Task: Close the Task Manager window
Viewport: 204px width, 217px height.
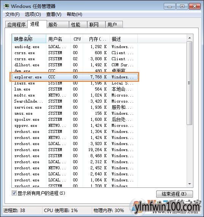Action: click(x=195, y=6)
